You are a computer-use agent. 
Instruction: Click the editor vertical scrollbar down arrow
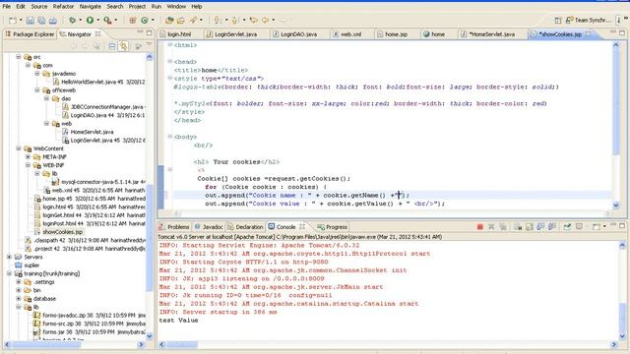click(x=616, y=206)
